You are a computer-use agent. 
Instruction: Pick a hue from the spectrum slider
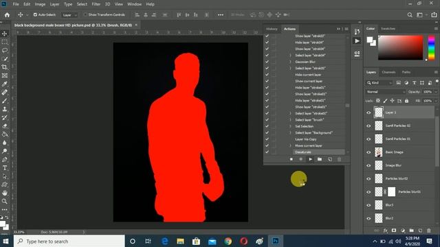[x=431, y=47]
